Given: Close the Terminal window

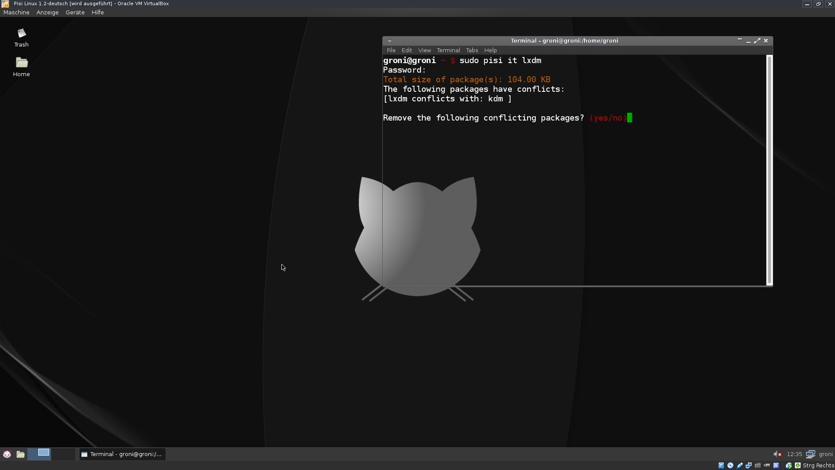Looking at the screenshot, I should point(766,41).
